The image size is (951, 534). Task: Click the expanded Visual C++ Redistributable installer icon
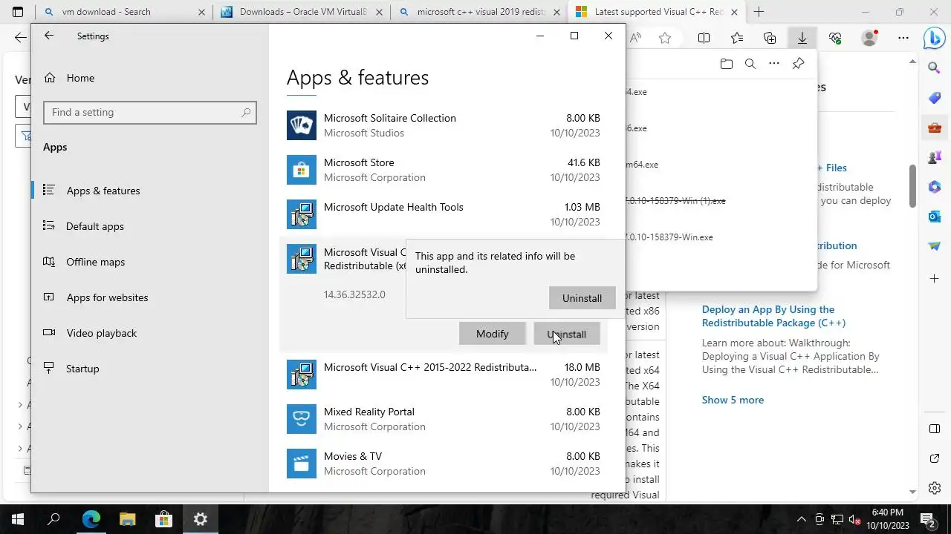click(302, 259)
